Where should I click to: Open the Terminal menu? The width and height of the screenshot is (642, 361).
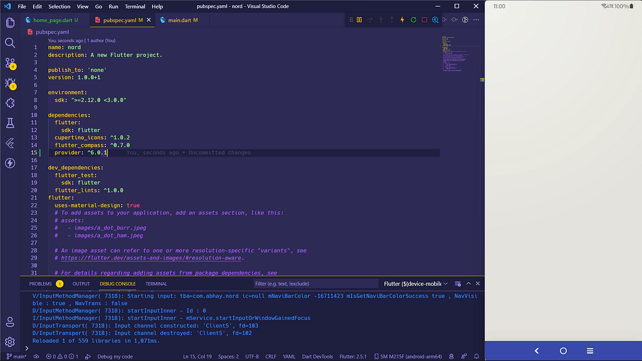click(135, 6)
